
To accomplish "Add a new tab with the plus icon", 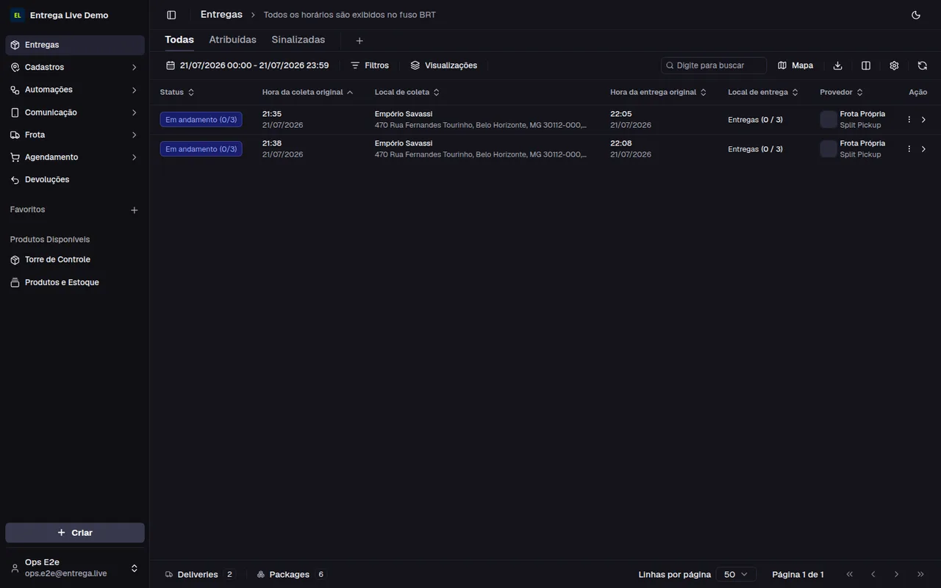I will (359, 40).
